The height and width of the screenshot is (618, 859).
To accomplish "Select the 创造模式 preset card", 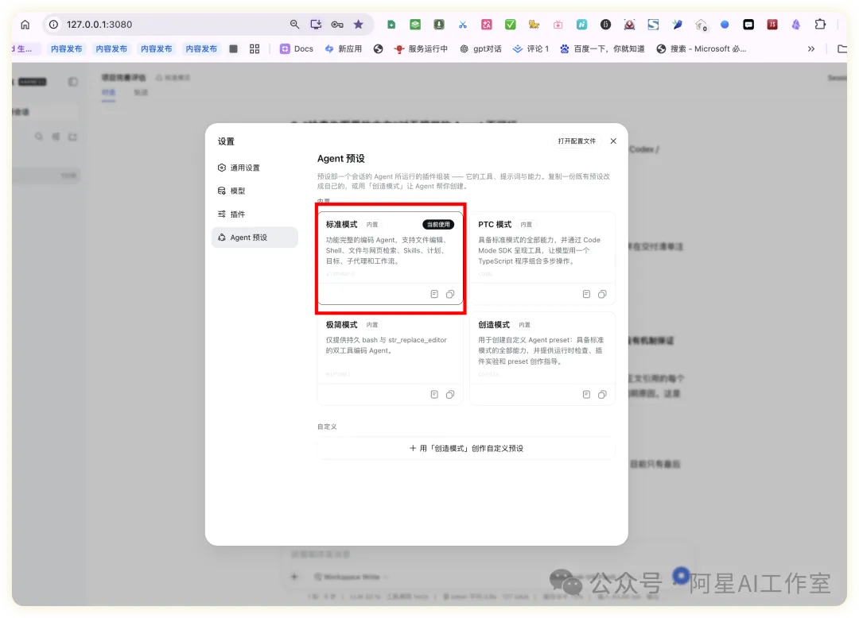I will [x=542, y=358].
